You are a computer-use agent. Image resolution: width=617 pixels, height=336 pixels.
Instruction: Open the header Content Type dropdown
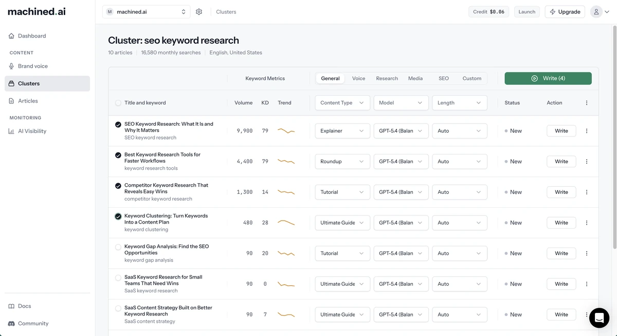point(342,103)
